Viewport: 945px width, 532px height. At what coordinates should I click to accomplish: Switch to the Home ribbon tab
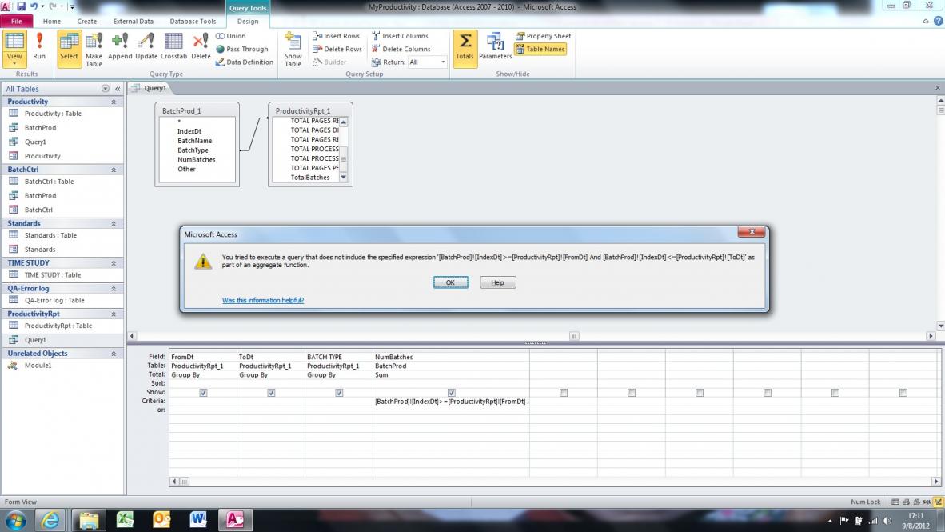pyautogui.click(x=52, y=21)
